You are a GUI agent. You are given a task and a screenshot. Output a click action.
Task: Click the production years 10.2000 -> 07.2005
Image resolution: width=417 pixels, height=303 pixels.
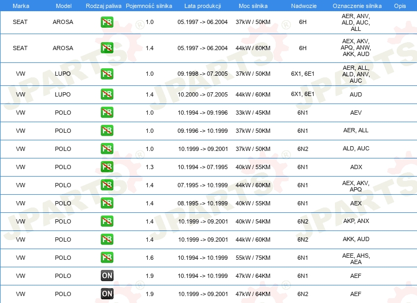[x=203, y=94]
